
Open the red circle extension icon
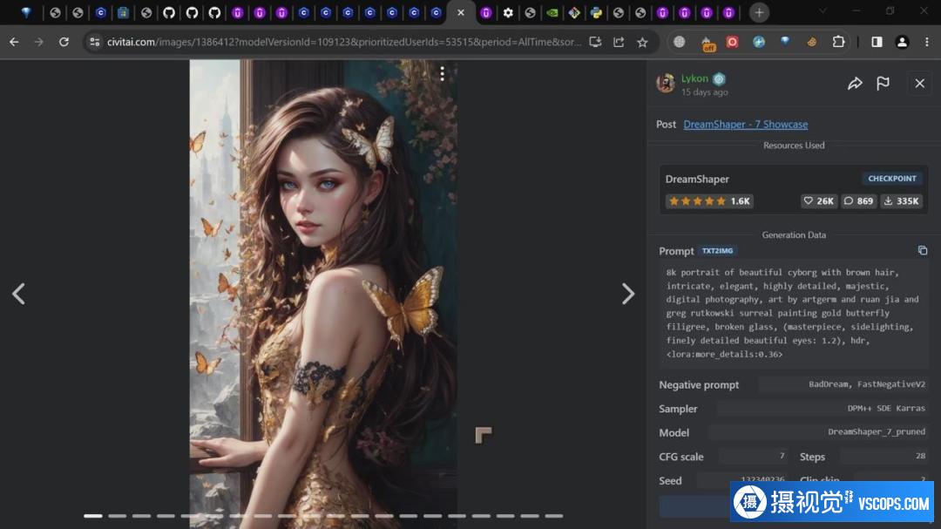(732, 42)
